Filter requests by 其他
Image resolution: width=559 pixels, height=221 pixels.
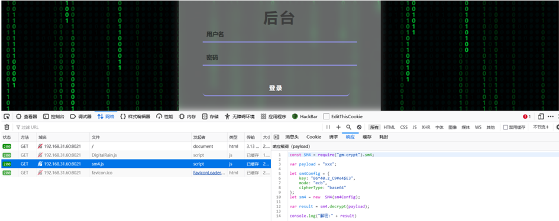(x=490, y=127)
